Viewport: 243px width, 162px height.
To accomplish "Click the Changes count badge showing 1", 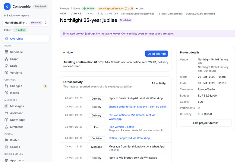I will point(45,86).
